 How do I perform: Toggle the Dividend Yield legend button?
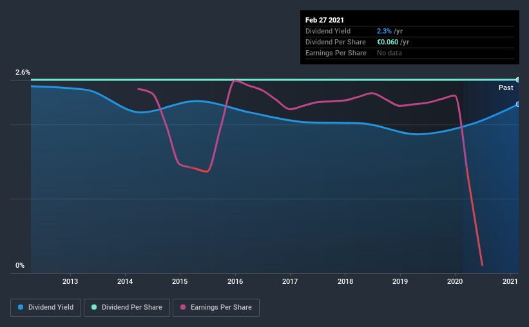(x=46, y=308)
